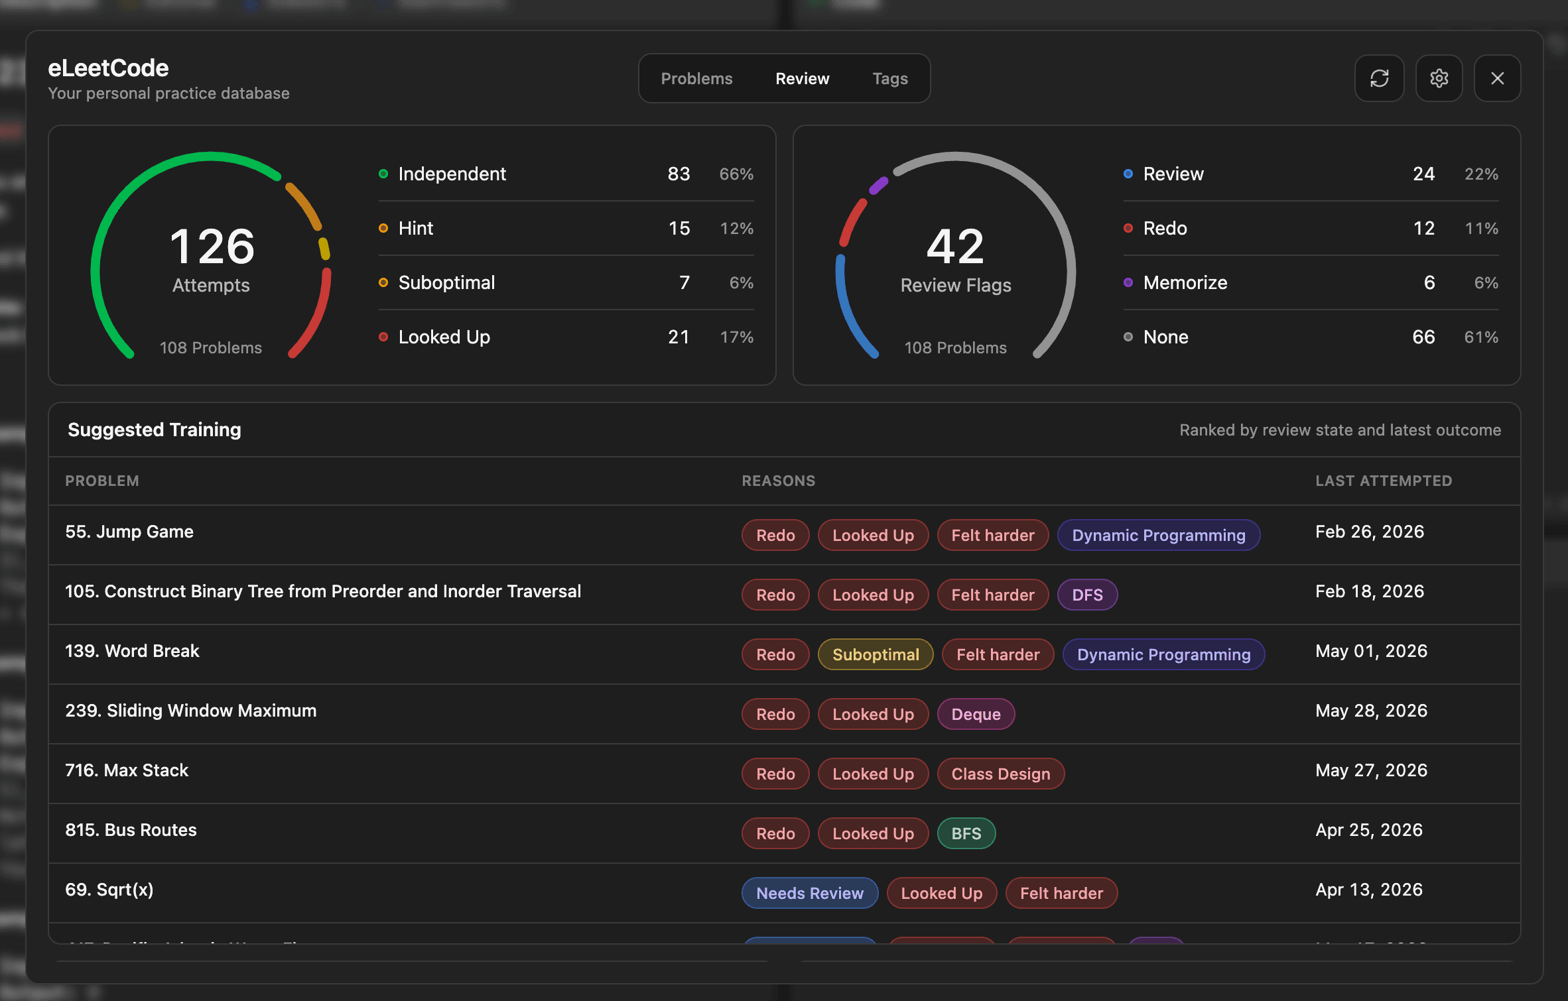Image resolution: width=1568 pixels, height=1001 pixels.
Task: Click the Deque tag pill
Action: coord(976,714)
